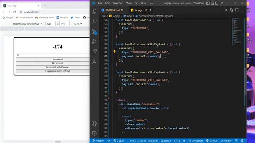Open Source Control view with pending changes
Screen dimensions: 255x143
tap(94, 31)
